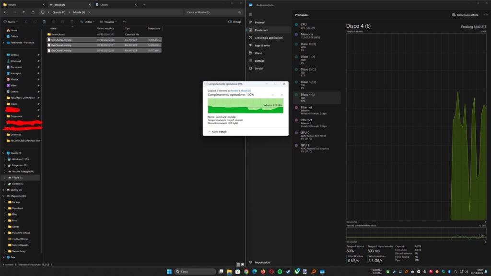The height and width of the screenshot is (276, 491).
Task: Click the Task Manager hamburger menu icon
Action: coord(250,14)
